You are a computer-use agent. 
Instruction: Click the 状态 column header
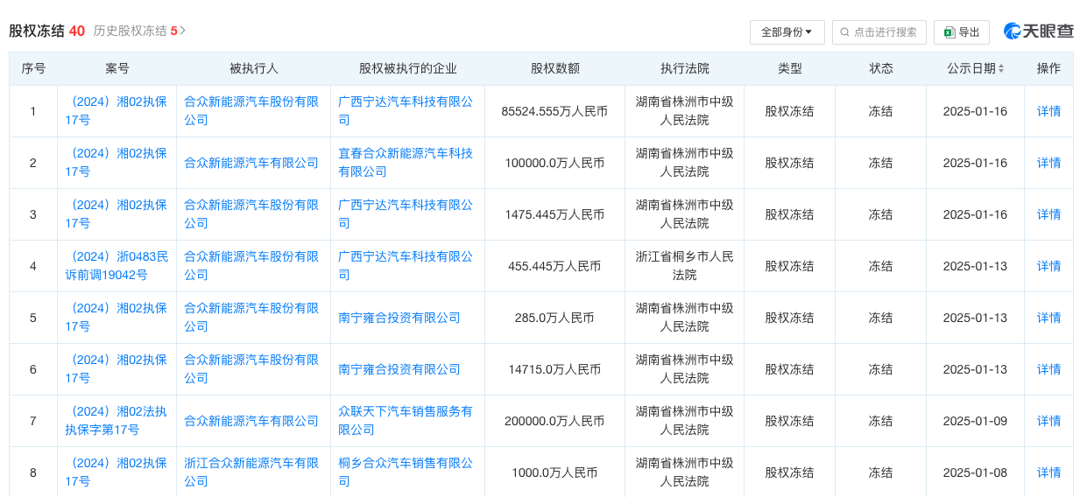click(880, 68)
